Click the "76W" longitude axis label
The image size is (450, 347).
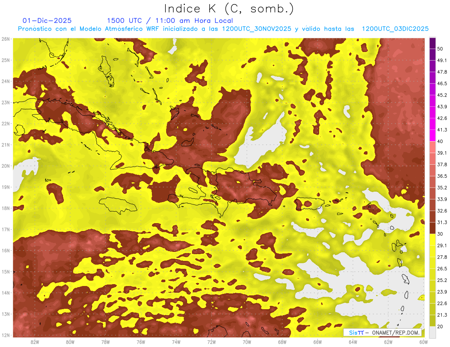tap(141, 342)
